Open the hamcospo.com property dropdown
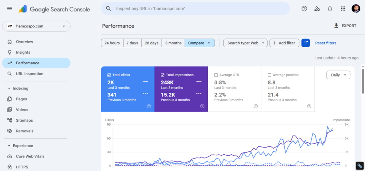Viewport: 365px width, 171px height. coord(36,26)
